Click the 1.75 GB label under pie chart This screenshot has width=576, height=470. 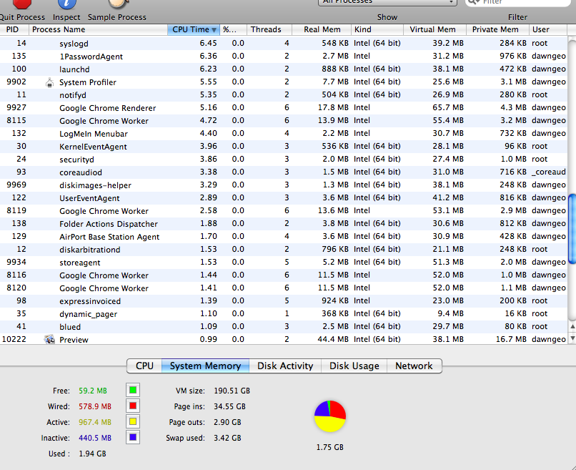tap(330, 447)
